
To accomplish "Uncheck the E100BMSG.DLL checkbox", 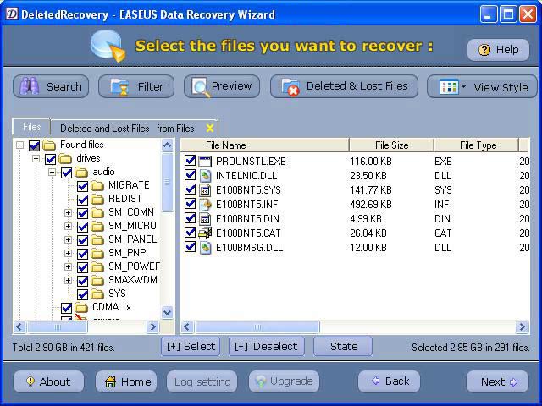I will click(x=190, y=247).
